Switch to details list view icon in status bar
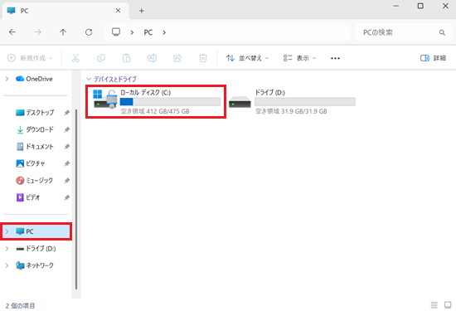The height and width of the screenshot is (311, 456). pos(434,305)
